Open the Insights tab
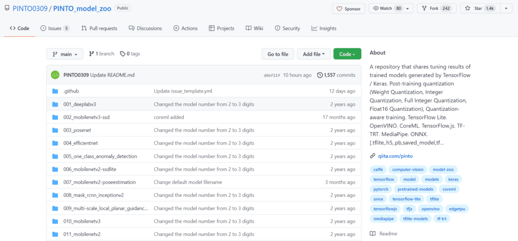The height and width of the screenshot is (241, 518). (324, 28)
